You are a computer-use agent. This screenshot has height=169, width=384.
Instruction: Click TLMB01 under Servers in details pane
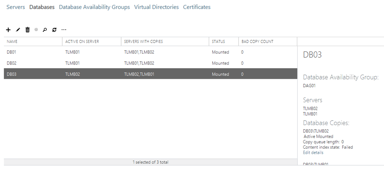pos(310,114)
